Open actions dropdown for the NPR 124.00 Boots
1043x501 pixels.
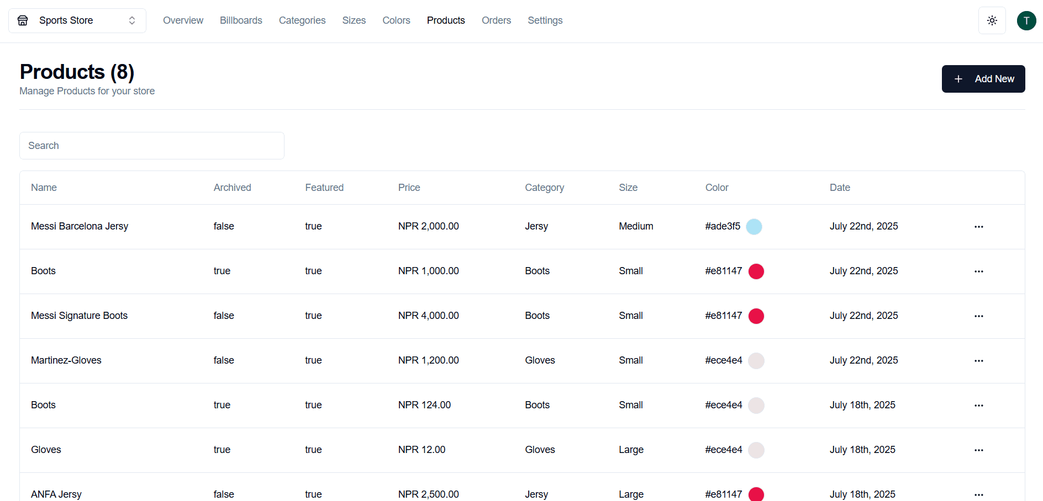coord(979,405)
